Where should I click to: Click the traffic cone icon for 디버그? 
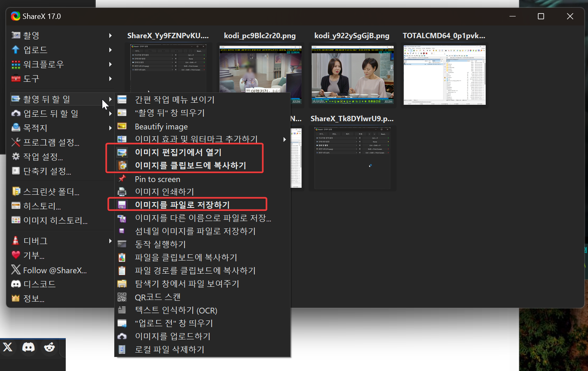(x=16, y=241)
